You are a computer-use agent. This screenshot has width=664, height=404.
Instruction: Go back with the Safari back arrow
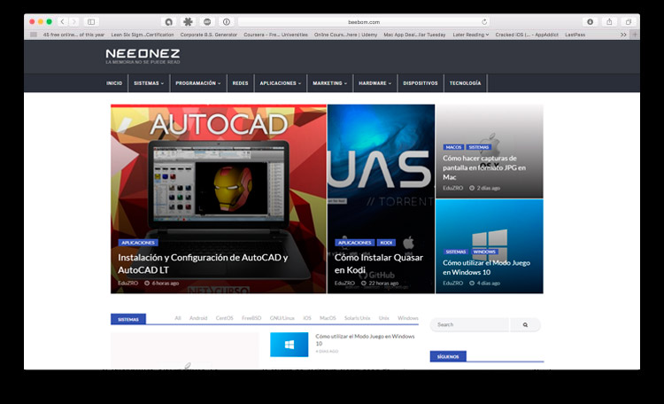pyautogui.click(x=62, y=21)
